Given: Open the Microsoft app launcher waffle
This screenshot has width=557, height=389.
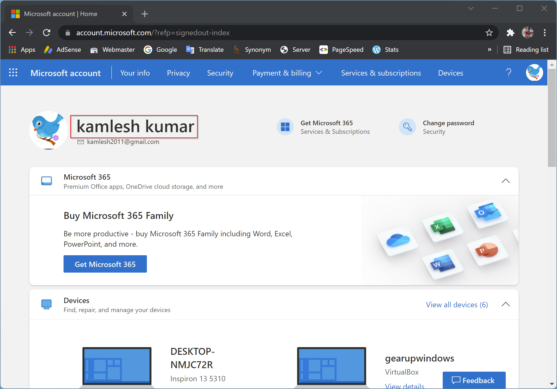Looking at the screenshot, I should [13, 73].
